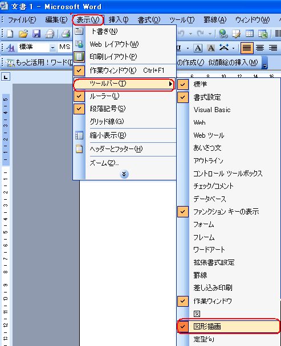Open the 標準 style dropdown

(52, 48)
